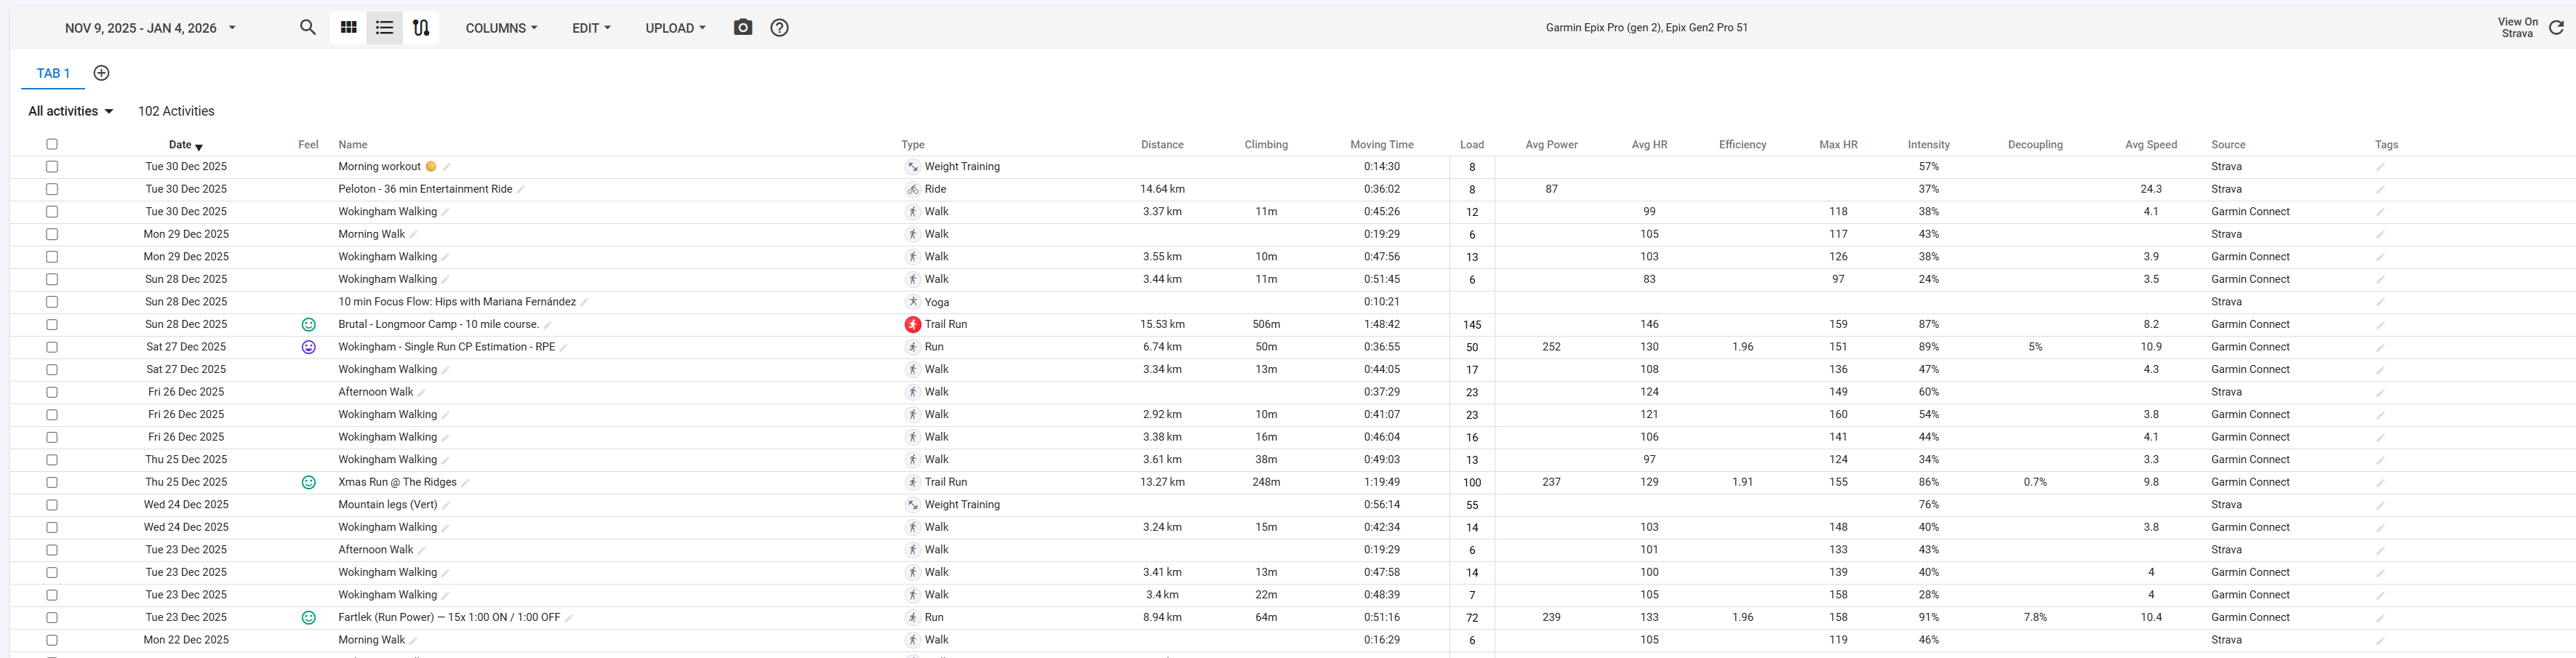
Task: Open the route/map view icon
Action: coord(421,28)
